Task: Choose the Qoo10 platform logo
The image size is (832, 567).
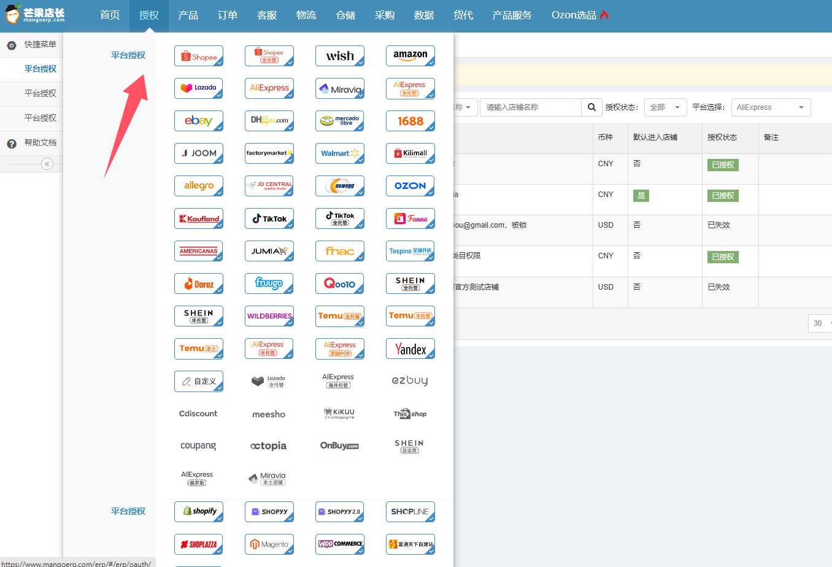Action: (x=340, y=283)
